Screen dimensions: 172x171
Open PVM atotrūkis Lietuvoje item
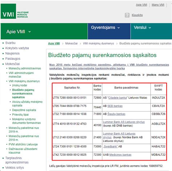click(23, 145)
